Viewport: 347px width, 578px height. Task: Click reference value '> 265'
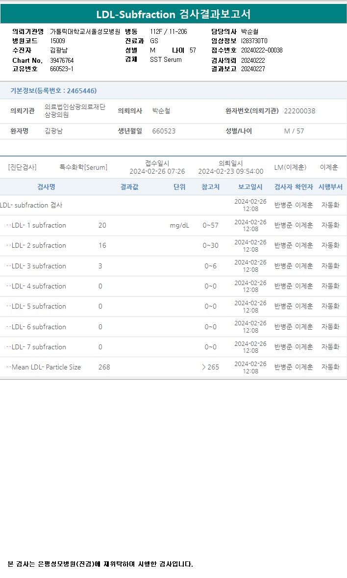pyautogui.click(x=210, y=367)
